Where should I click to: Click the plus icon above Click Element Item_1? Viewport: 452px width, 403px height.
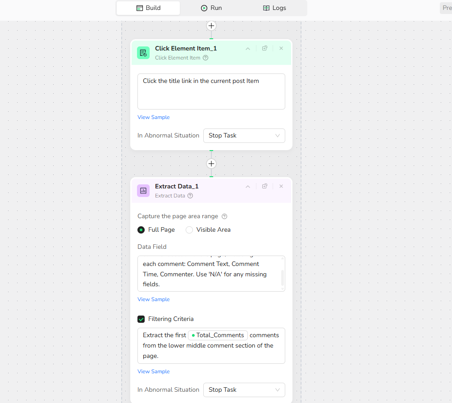(x=211, y=26)
